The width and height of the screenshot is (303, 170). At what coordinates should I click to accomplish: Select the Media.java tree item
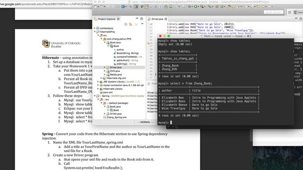pyautogui.click(x=116, y=75)
